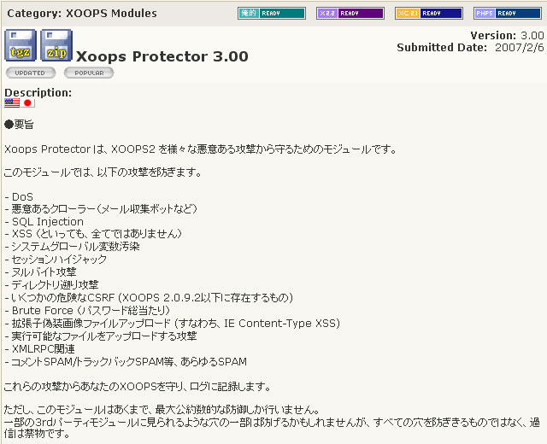Click the UPDATED badge

(x=31, y=73)
